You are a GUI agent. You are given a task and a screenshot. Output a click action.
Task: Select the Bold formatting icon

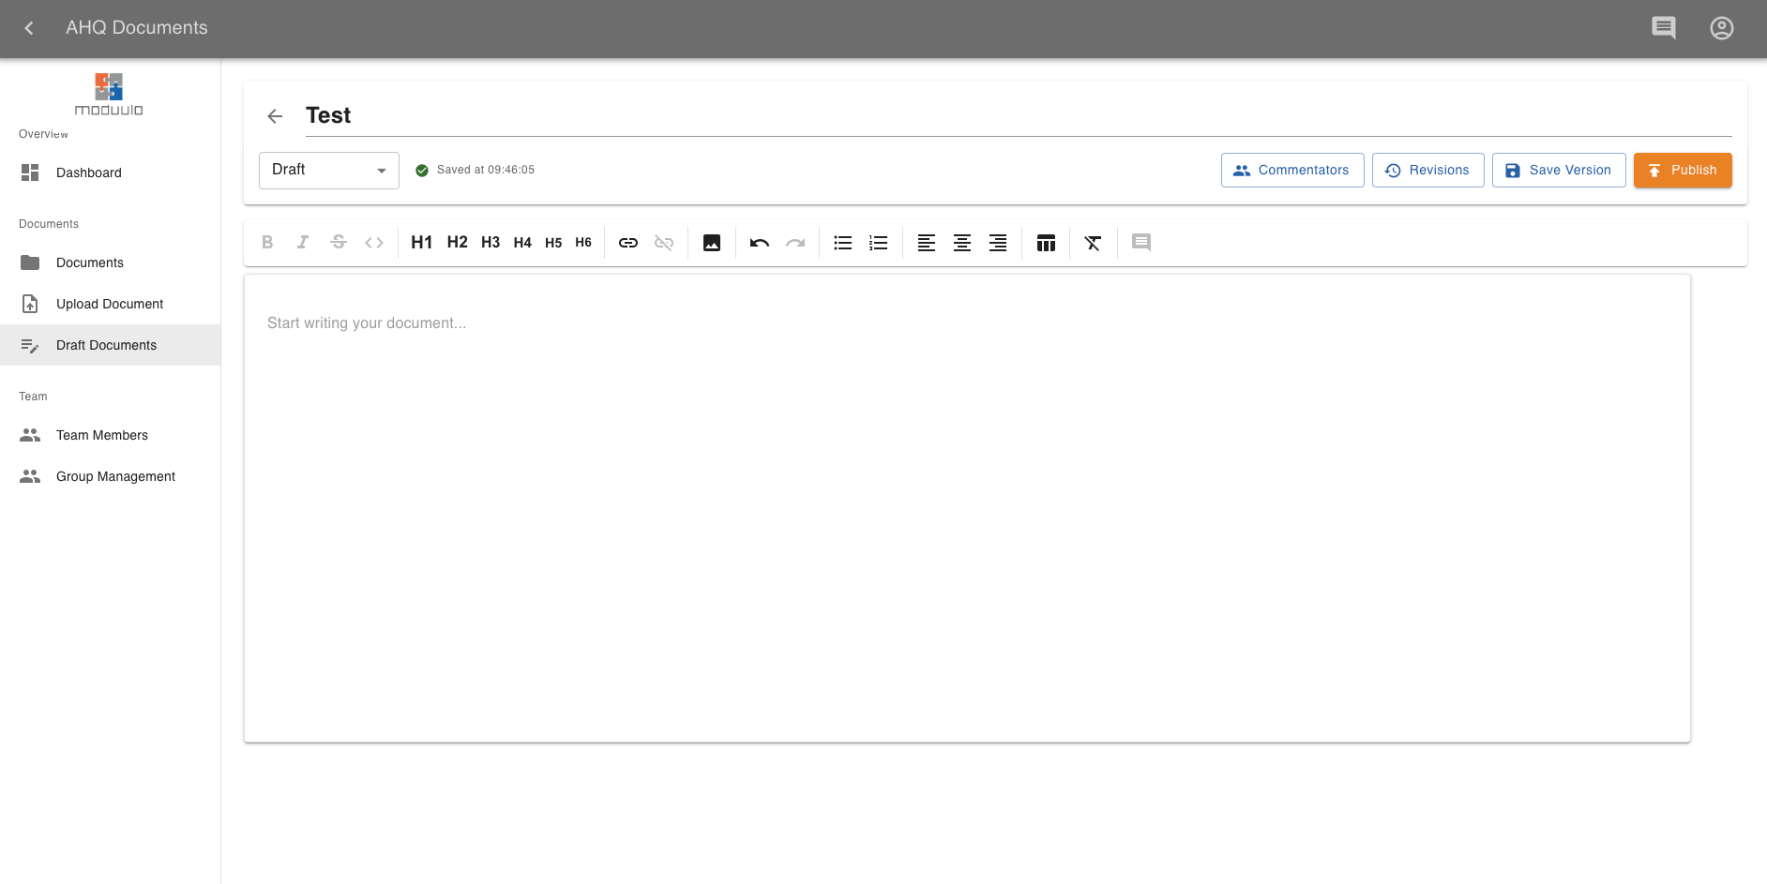tap(267, 242)
